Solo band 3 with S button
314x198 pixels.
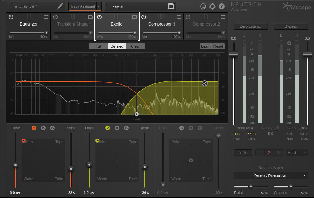coord(200,128)
